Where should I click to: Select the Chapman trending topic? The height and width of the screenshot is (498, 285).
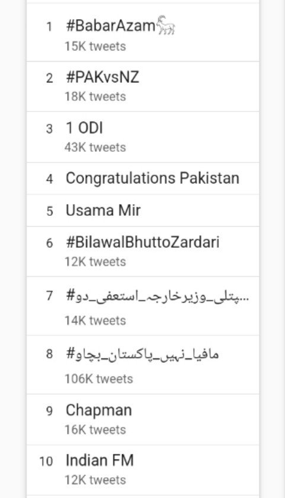click(x=143, y=420)
